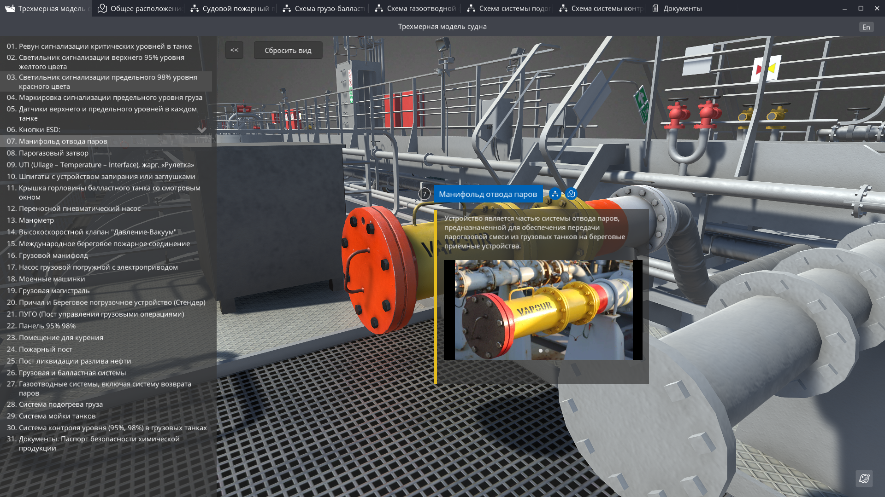
Task: Select 04. Маркировка сигнализации предельного уровня груза
Action: point(106,97)
